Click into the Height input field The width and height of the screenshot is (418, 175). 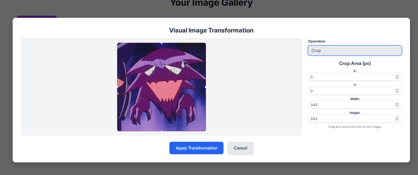pyautogui.click(x=352, y=119)
